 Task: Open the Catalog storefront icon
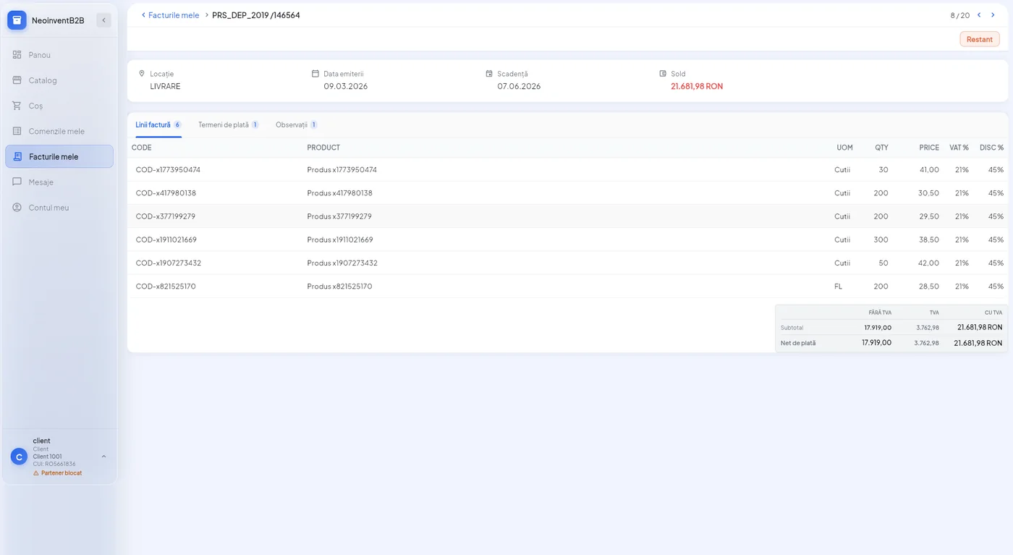17,80
